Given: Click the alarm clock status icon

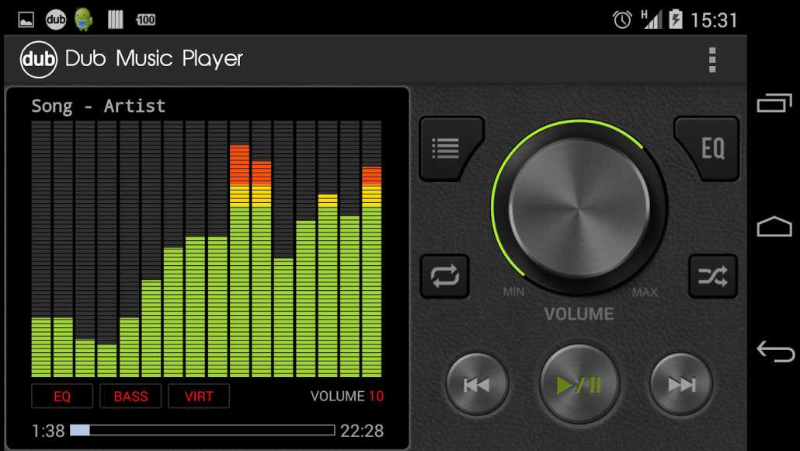Looking at the screenshot, I should click(622, 20).
